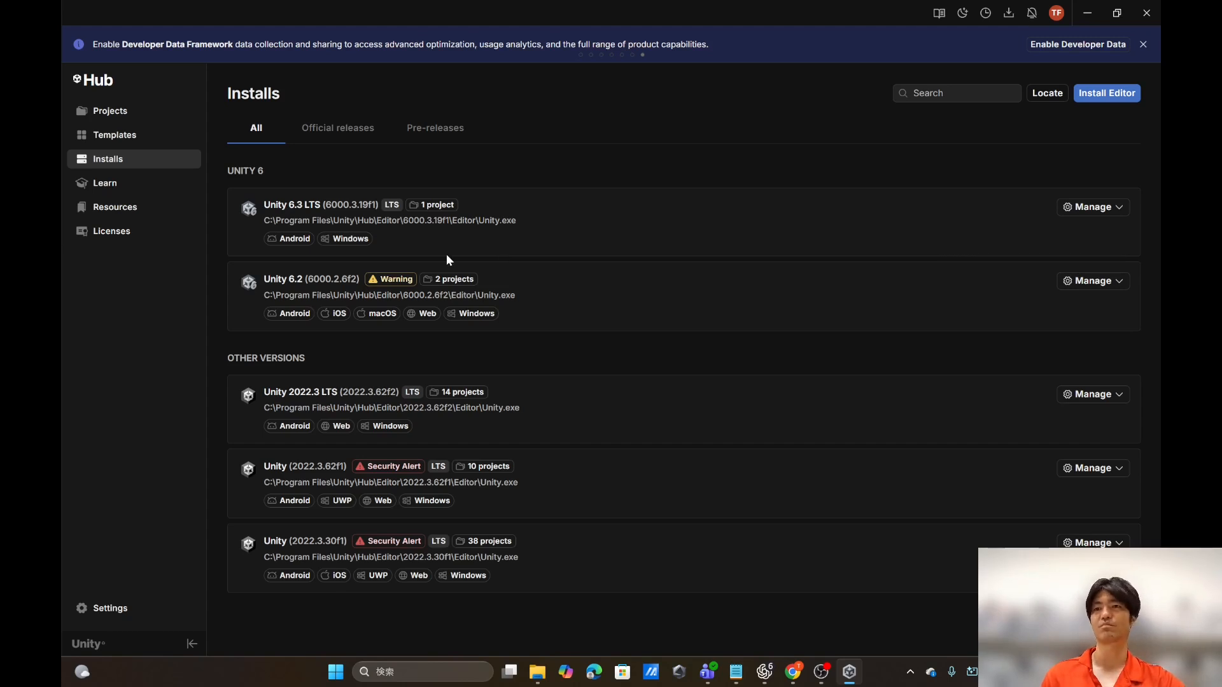
Task: Click the UWP module tag on 2022.3.62f1
Action: point(336,501)
